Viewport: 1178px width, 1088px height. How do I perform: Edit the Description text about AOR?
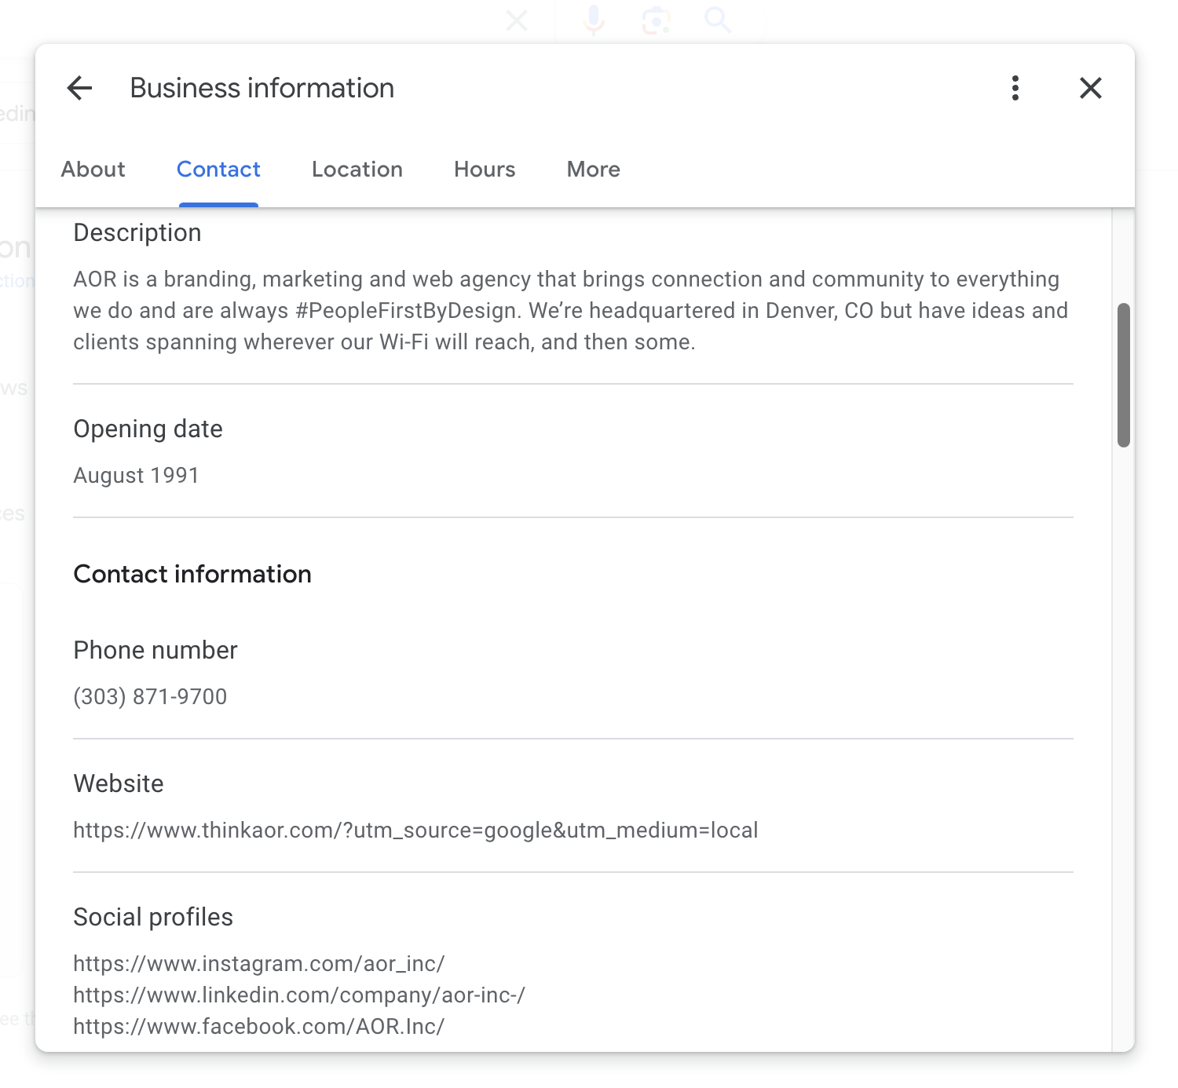(x=571, y=311)
